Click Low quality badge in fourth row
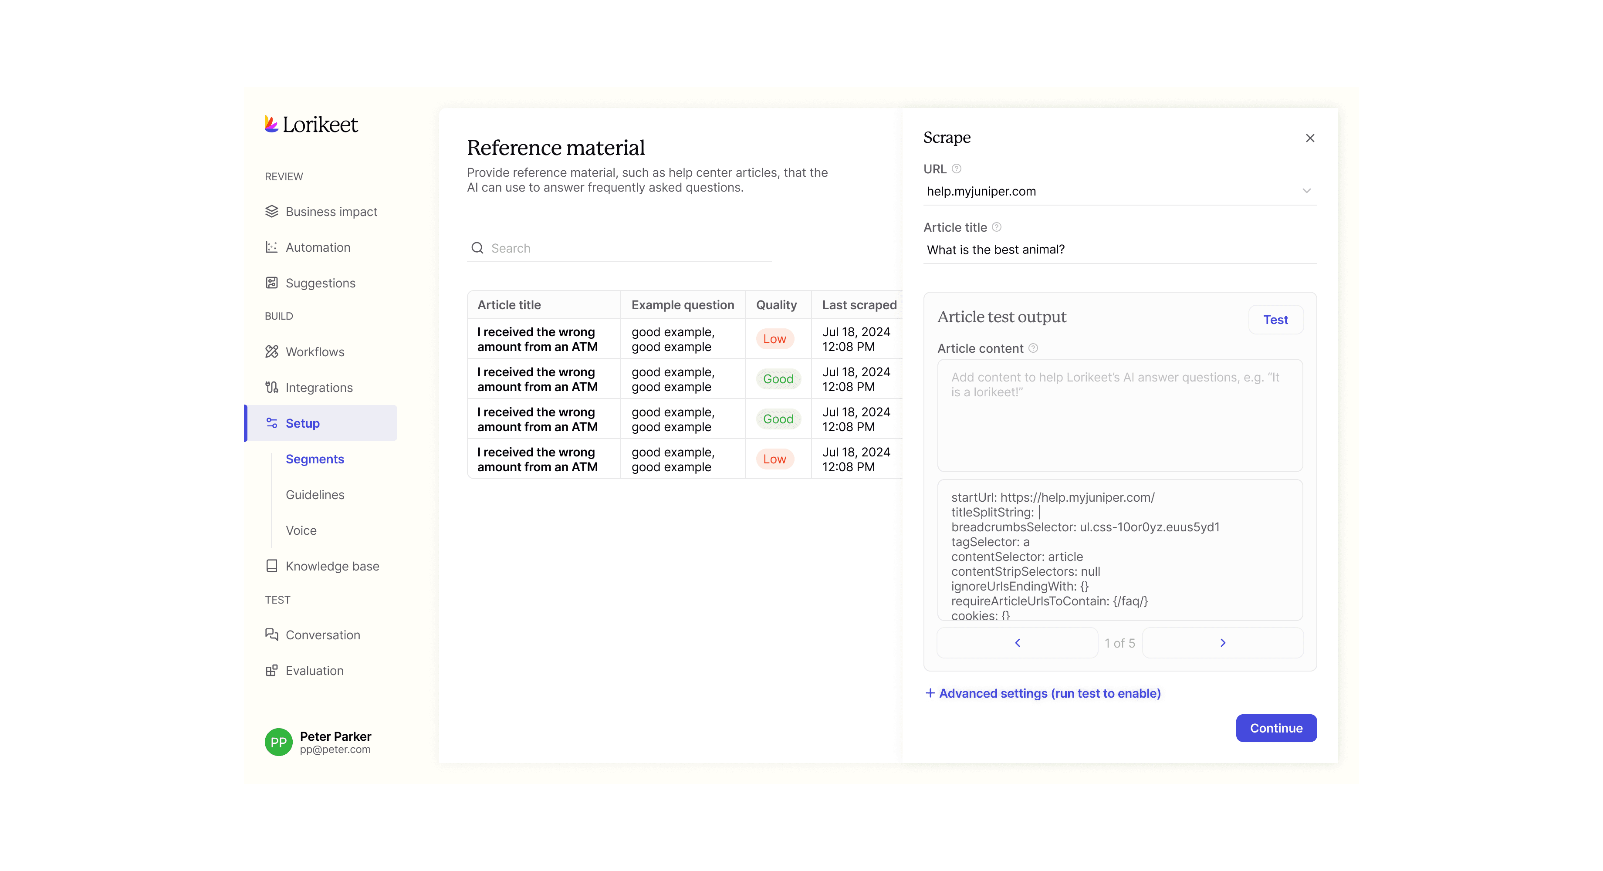1603x871 pixels. [x=775, y=459]
